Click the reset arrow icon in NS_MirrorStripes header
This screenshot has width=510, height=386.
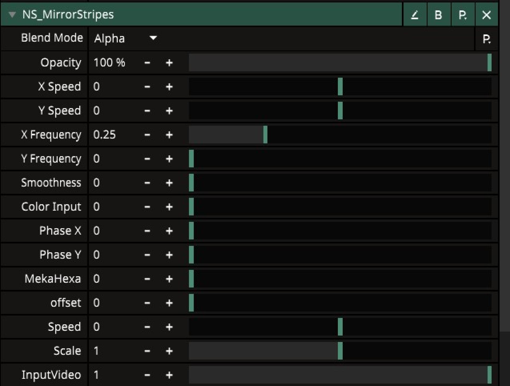click(415, 15)
